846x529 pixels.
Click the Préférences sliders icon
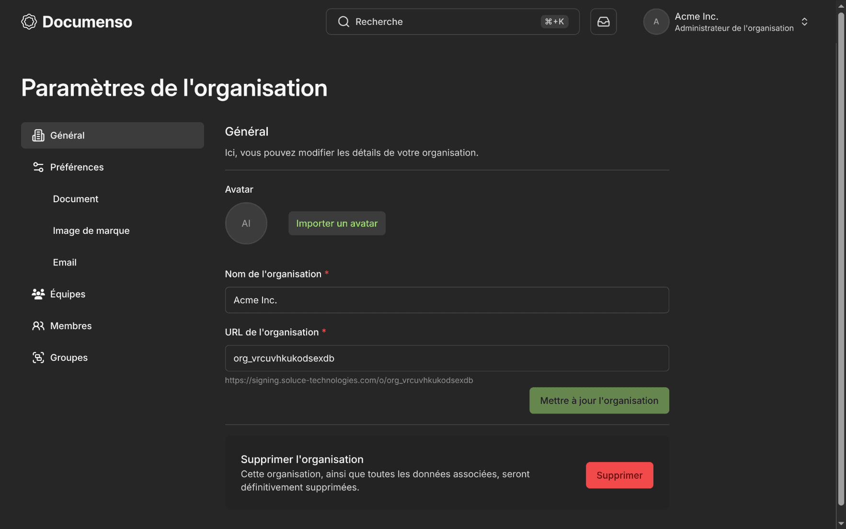38,167
